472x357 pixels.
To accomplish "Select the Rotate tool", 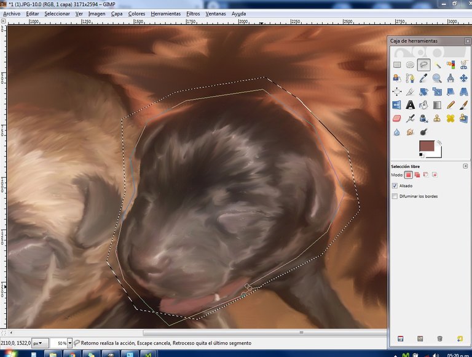I will (423, 92).
